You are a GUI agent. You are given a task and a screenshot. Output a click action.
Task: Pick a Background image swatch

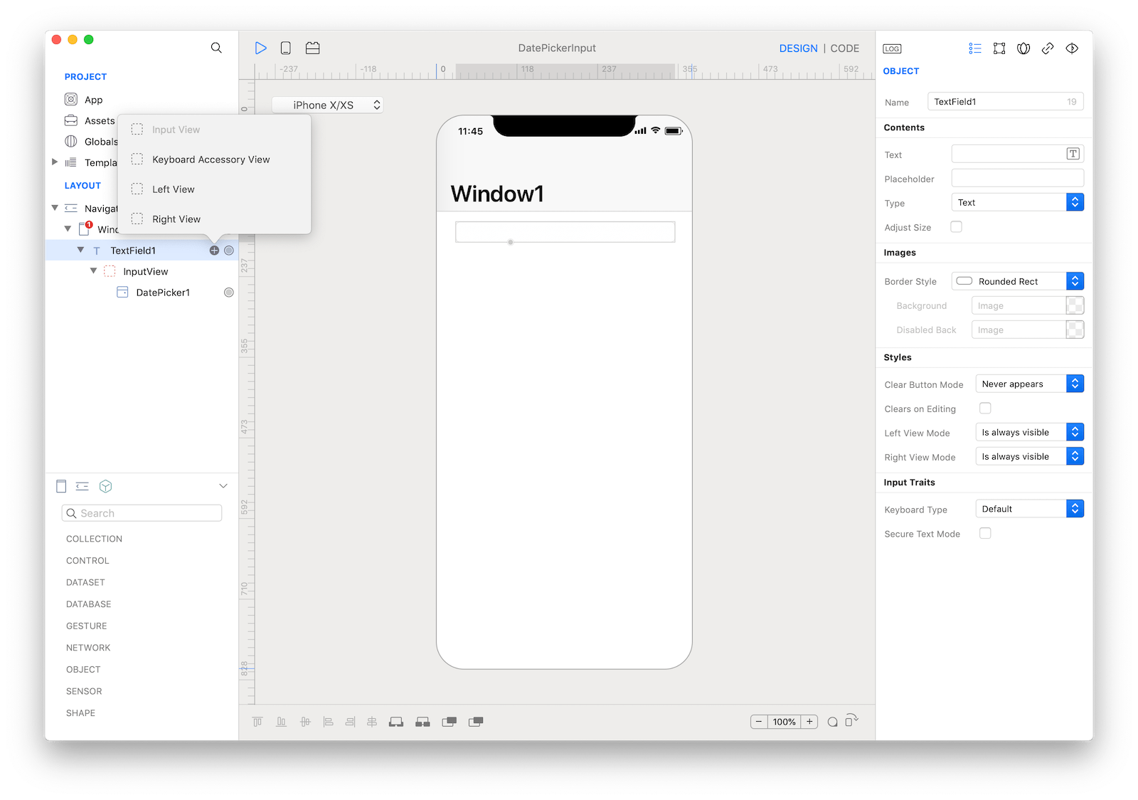pyautogui.click(x=1075, y=306)
